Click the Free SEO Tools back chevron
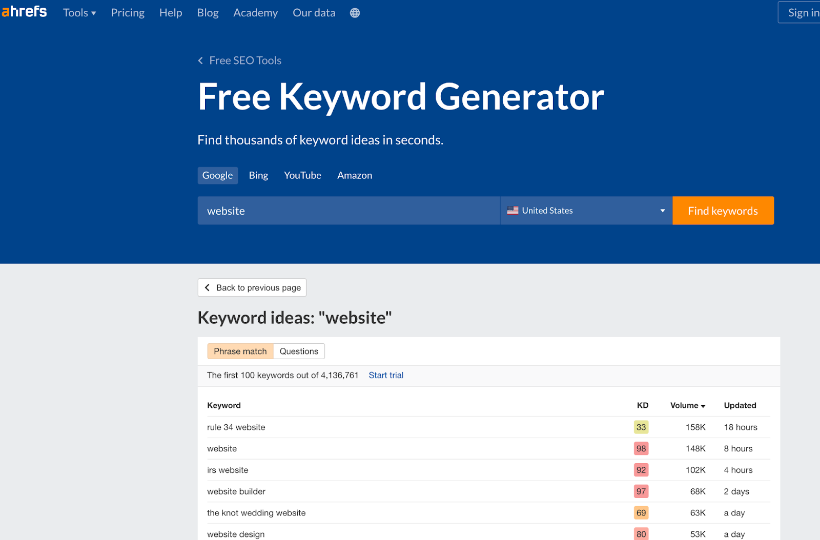 [x=200, y=60]
